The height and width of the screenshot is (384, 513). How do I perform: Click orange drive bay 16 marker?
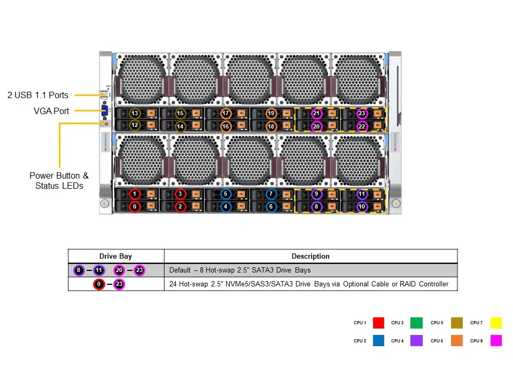pyautogui.click(x=226, y=126)
